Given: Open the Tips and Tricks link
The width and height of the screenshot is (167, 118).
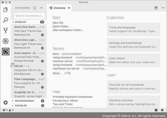Looking at the screenshot, I should 63,104.
